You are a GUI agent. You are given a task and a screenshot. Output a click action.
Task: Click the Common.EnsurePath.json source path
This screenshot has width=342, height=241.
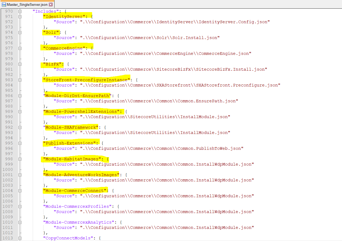point(159,101)
